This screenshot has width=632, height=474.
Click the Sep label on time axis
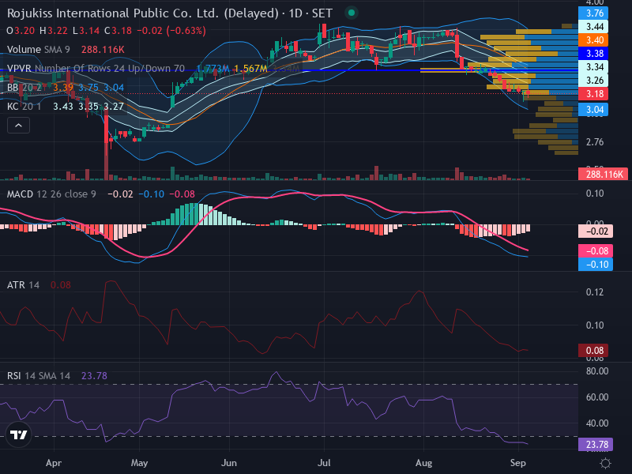pos(518,463)
